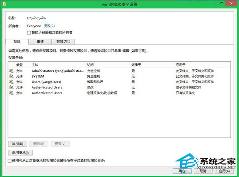Click the user icon for Users (yang\Users)

[x=11, y=82]
